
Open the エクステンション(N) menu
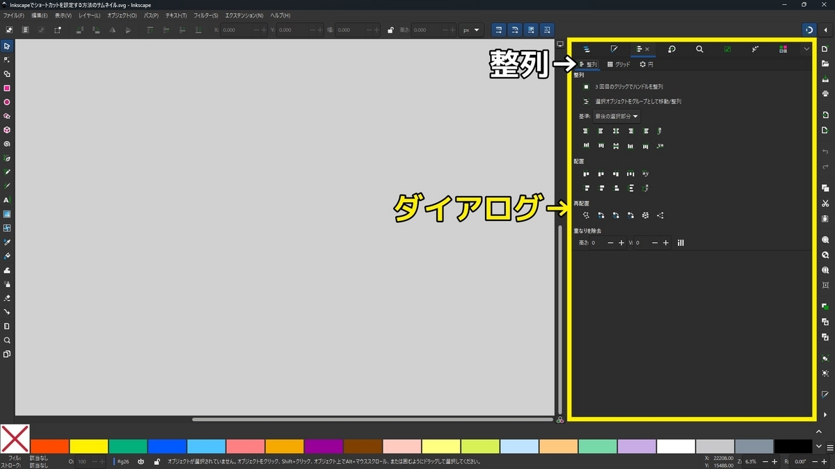[x=244, y=15]
